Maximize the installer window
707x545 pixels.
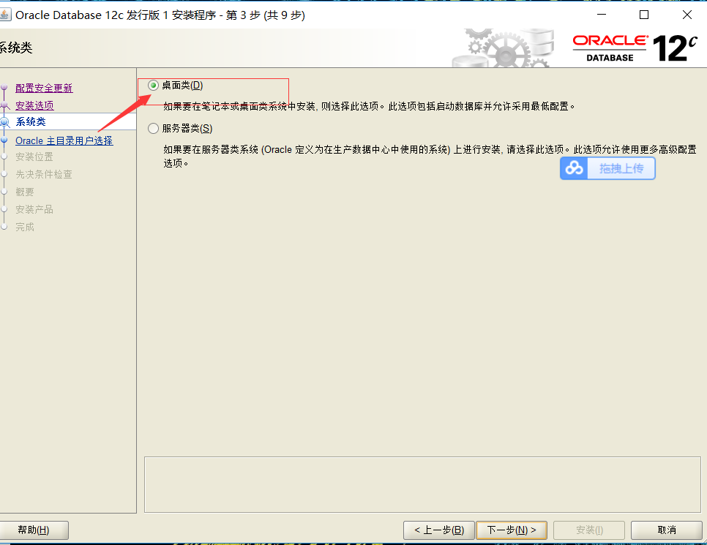click(644, 15)
